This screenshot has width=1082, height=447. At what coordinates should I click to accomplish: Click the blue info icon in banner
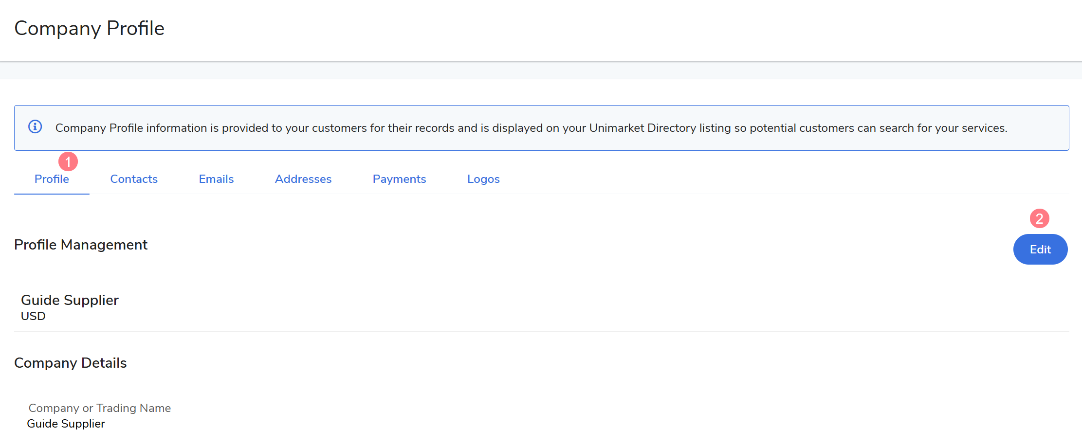click(35, 127)
